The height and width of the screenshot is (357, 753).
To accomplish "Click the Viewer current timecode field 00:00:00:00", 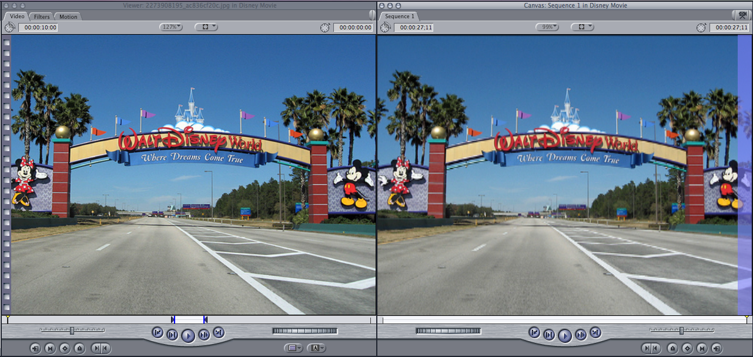I will (x=353, y=27).
